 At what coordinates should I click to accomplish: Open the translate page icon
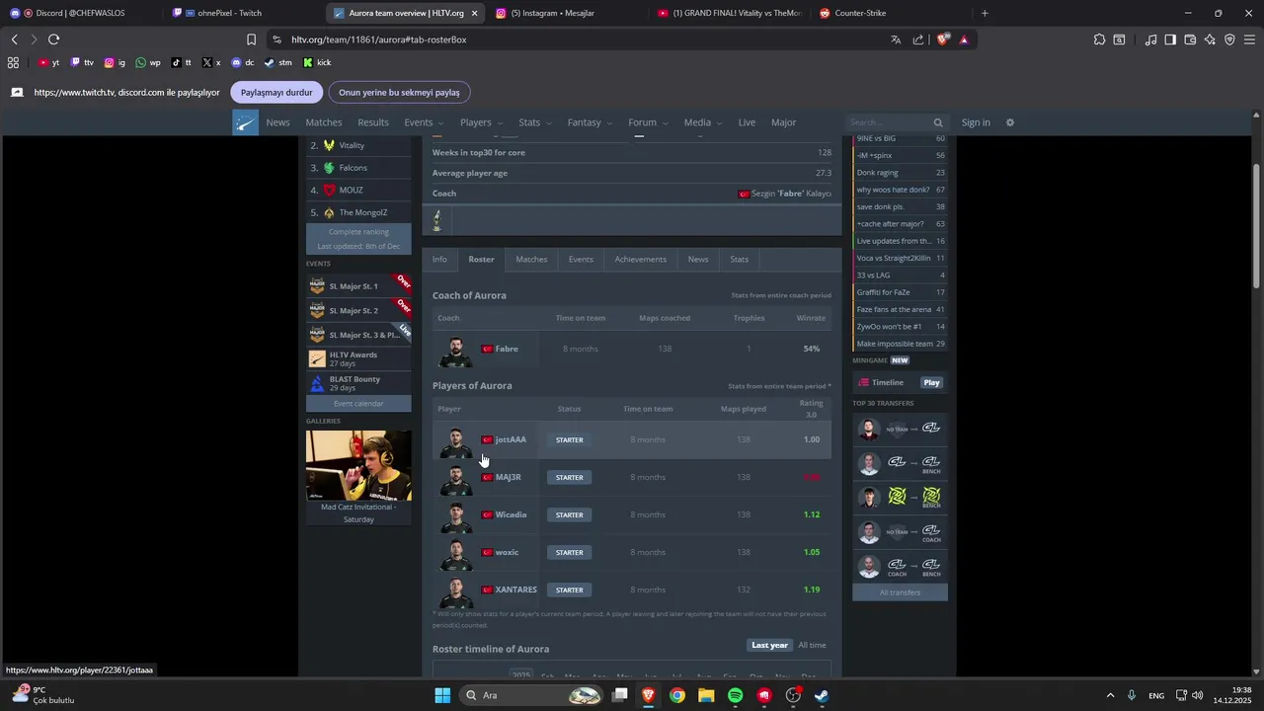(x=896, y=39)
